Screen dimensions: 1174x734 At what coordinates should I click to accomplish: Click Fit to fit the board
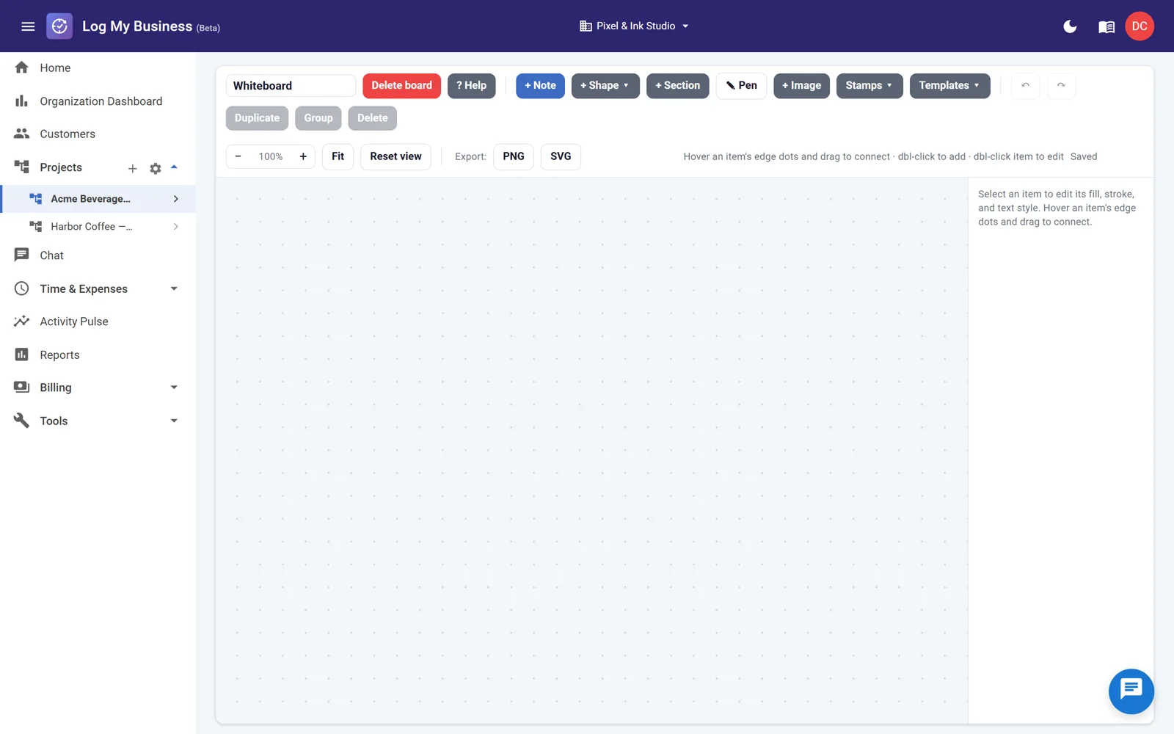tap(338, 156)
